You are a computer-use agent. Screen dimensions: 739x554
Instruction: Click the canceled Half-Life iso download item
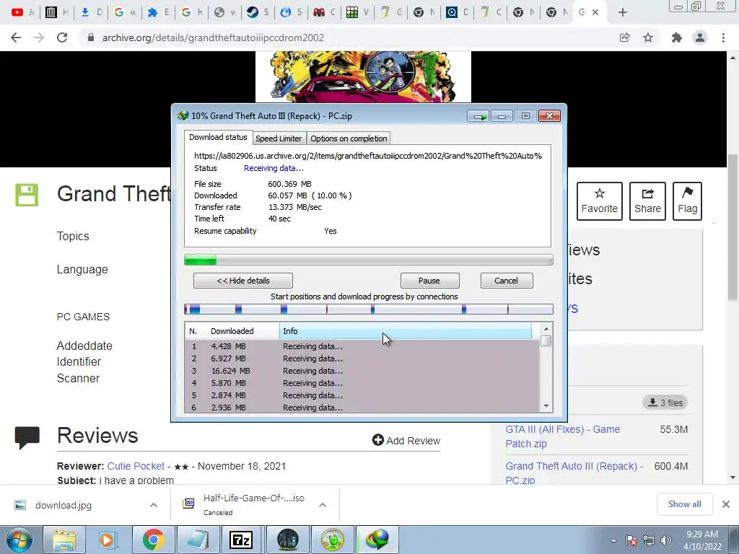[245, 504]
